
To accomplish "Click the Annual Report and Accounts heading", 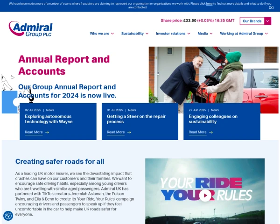I will [64, 65].
